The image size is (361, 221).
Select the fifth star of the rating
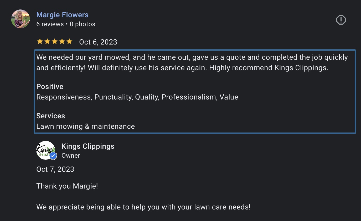69,41
